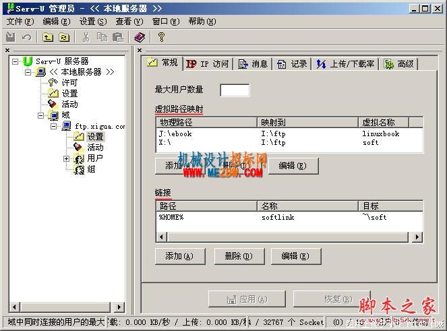
Task: Switch to the 上传/下载率 tab
Action: click(345, 64)
